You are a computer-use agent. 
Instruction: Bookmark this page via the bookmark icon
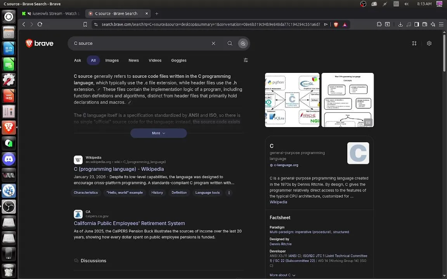[85, 24]
